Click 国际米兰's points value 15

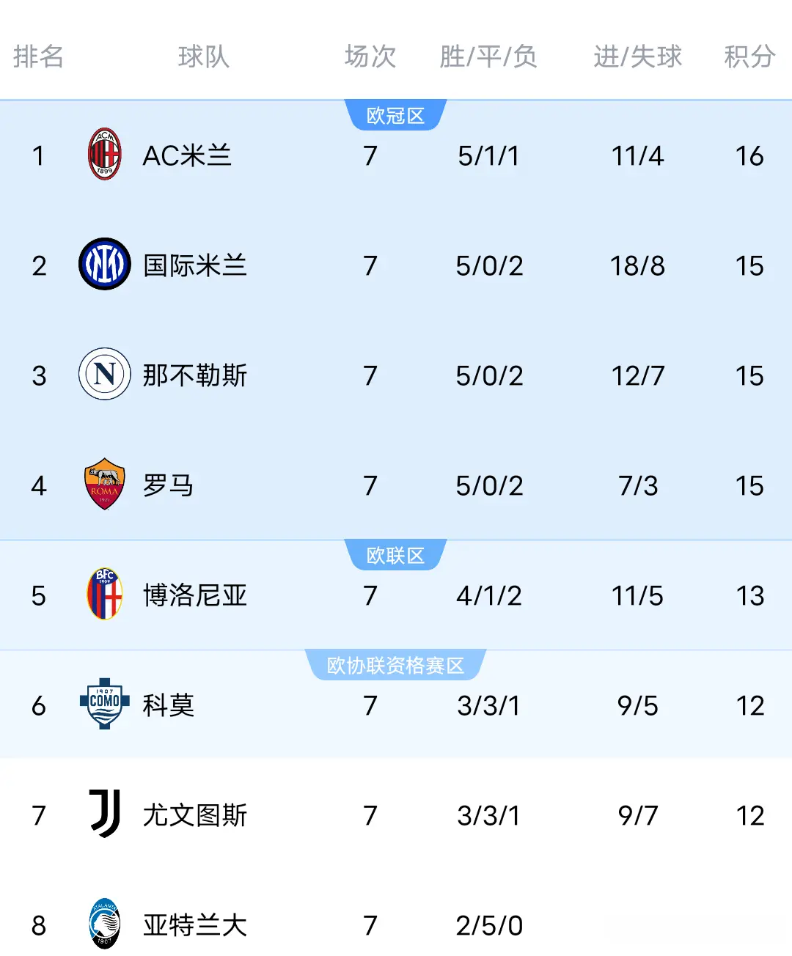tap(749, 265)
